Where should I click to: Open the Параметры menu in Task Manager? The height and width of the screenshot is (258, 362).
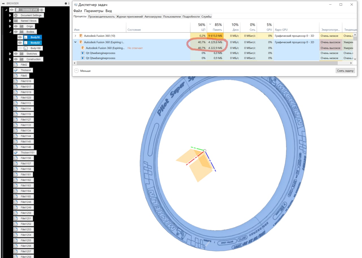[94, 11]
